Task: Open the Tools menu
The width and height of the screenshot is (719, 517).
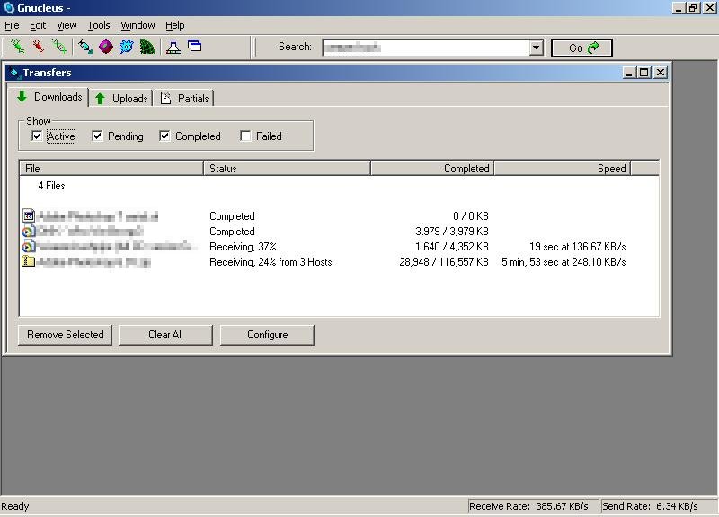Action: (x=99, y=25)
